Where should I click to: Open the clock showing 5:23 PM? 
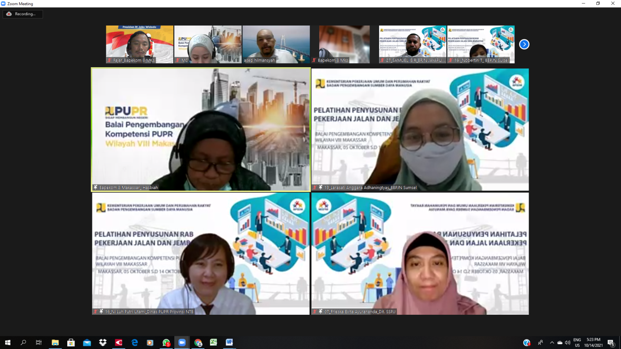pos(593,342)
